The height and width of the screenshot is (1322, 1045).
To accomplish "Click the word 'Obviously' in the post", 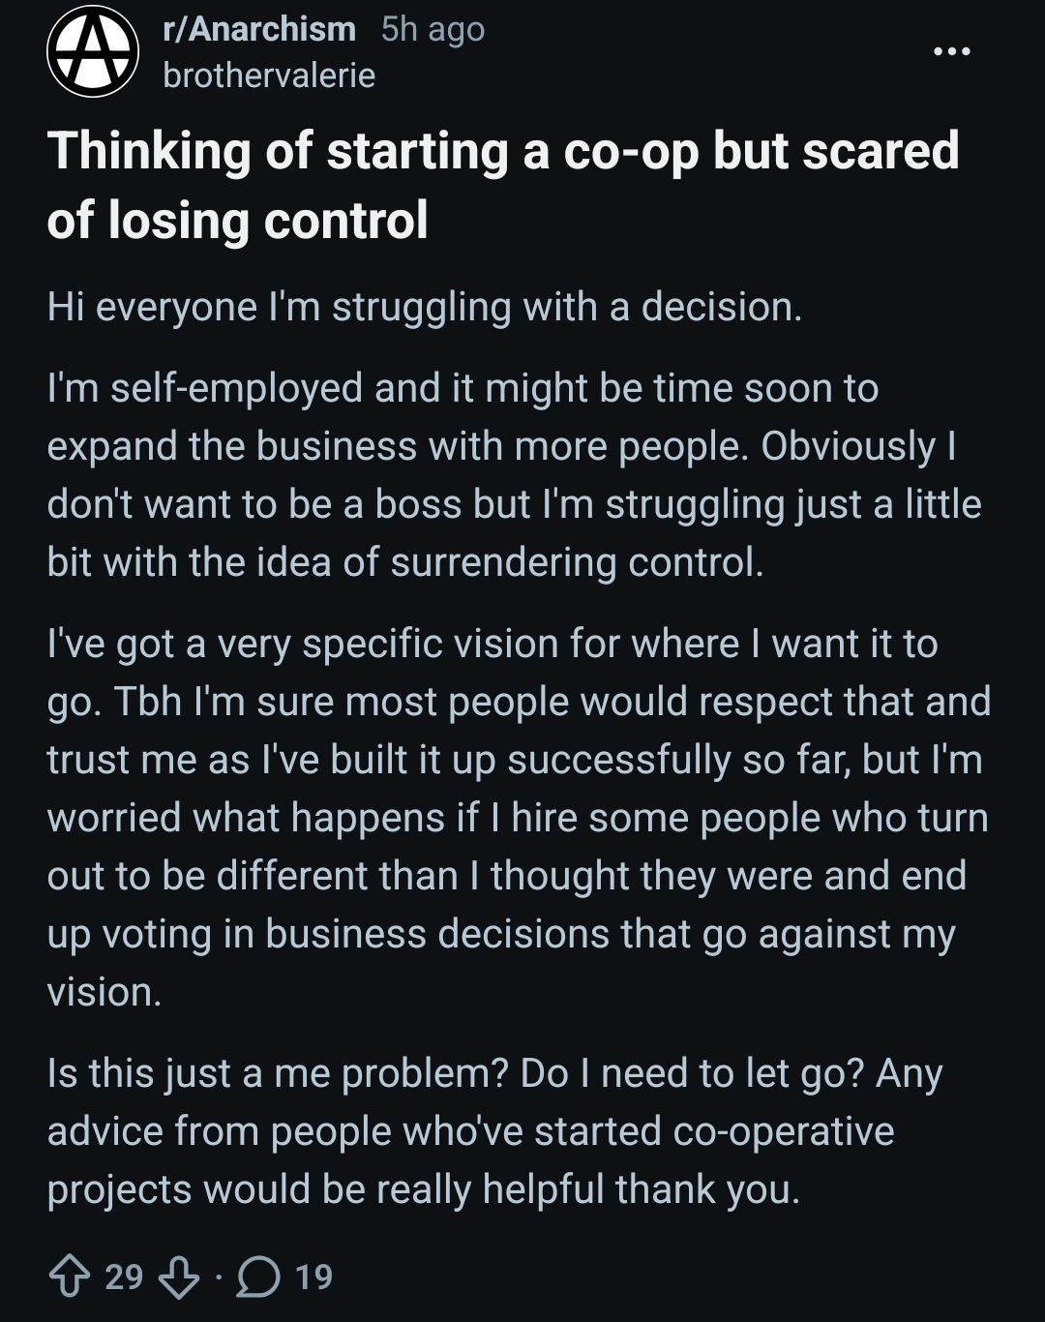I will click(x=849, y=446).
